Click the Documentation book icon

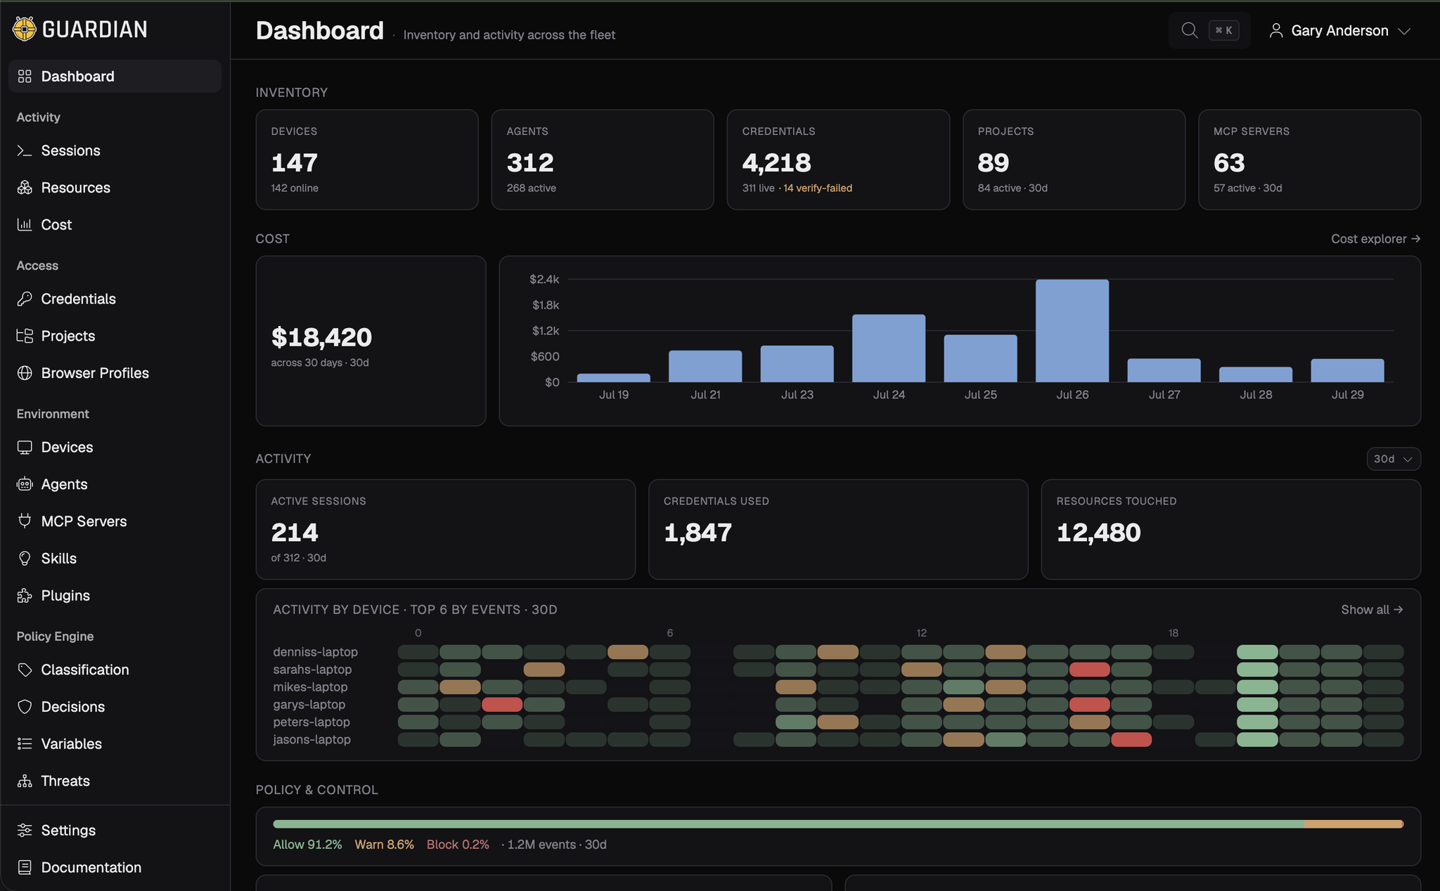[25, 868]
